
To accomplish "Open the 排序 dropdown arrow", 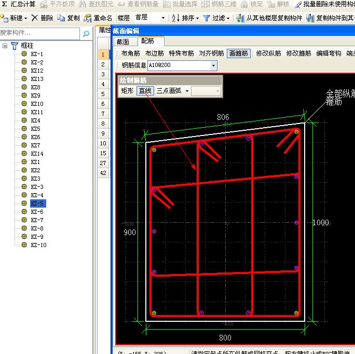I will (197, 18).
